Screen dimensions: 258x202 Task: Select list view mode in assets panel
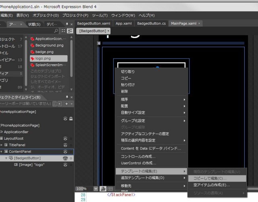(70, 31)
